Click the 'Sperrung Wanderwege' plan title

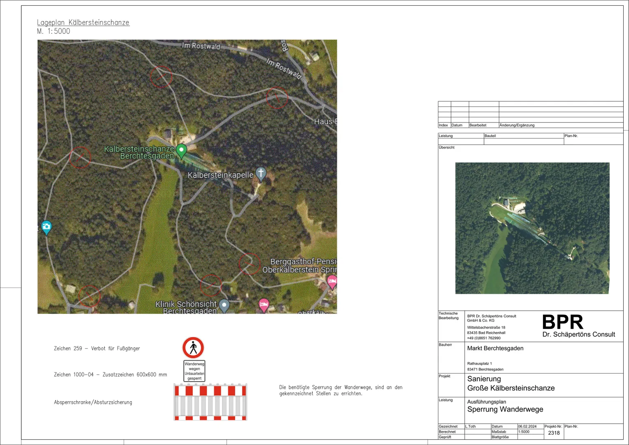pyautogui.click(x=505, y=409)
